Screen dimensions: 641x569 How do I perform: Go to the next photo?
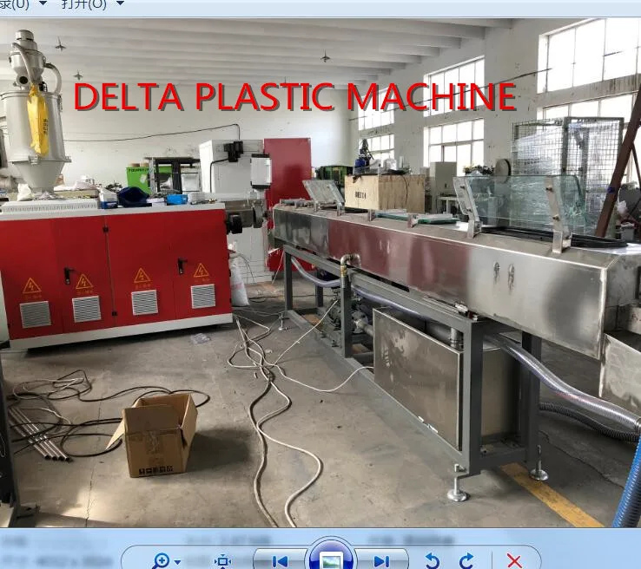pos(382,562)
